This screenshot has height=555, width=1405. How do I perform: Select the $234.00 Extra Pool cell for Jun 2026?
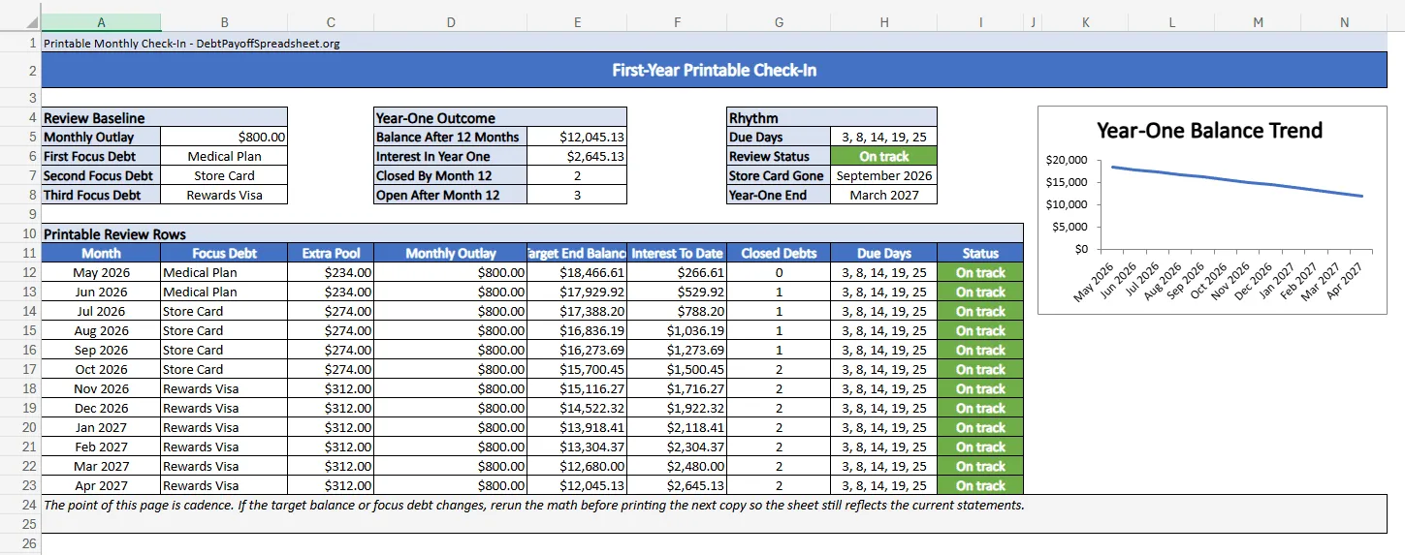point(331,292)
